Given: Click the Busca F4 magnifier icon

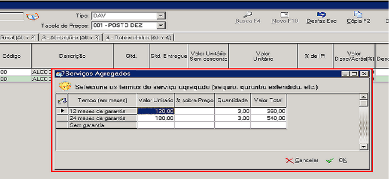Looking at the screenshot, I should [248, 14].
